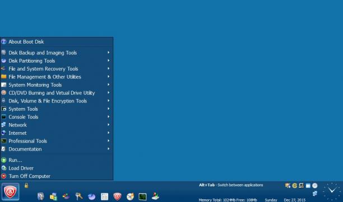Click the 'Memory Total: 1024Mb Free: 108Mb' status text
343x202 pixels.
tap(228, 200)
